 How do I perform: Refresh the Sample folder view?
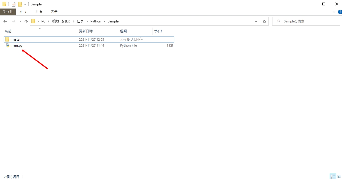(x=264, y=21)
